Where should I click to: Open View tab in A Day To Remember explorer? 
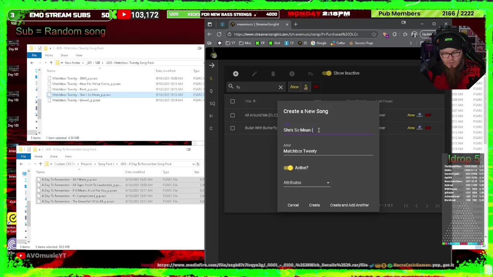point(68,157)
